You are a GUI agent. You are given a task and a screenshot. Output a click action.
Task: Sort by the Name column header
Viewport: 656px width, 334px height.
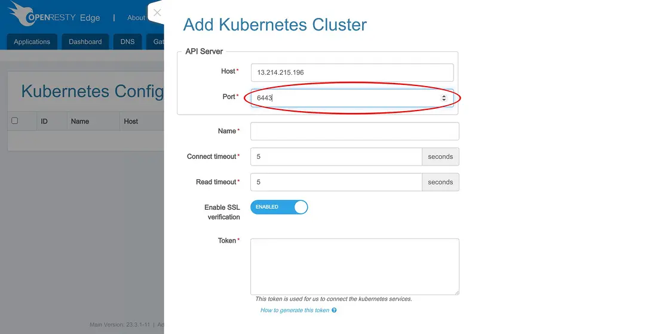tap(80, 121)
